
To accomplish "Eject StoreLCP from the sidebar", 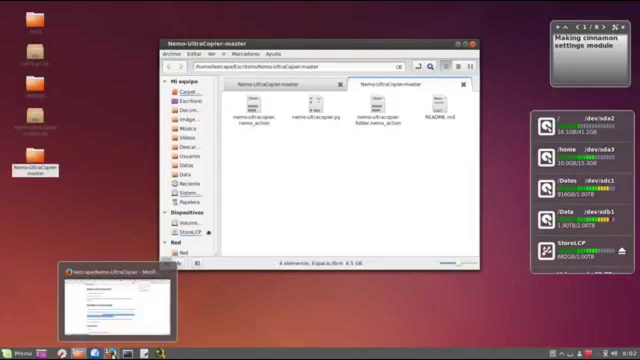I will (209, 232).
